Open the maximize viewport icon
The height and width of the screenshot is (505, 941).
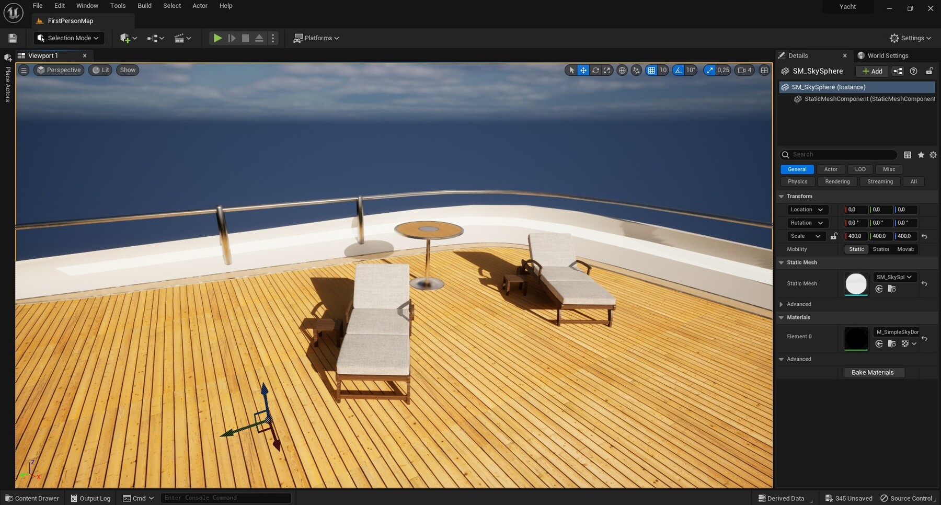point(764,70)
